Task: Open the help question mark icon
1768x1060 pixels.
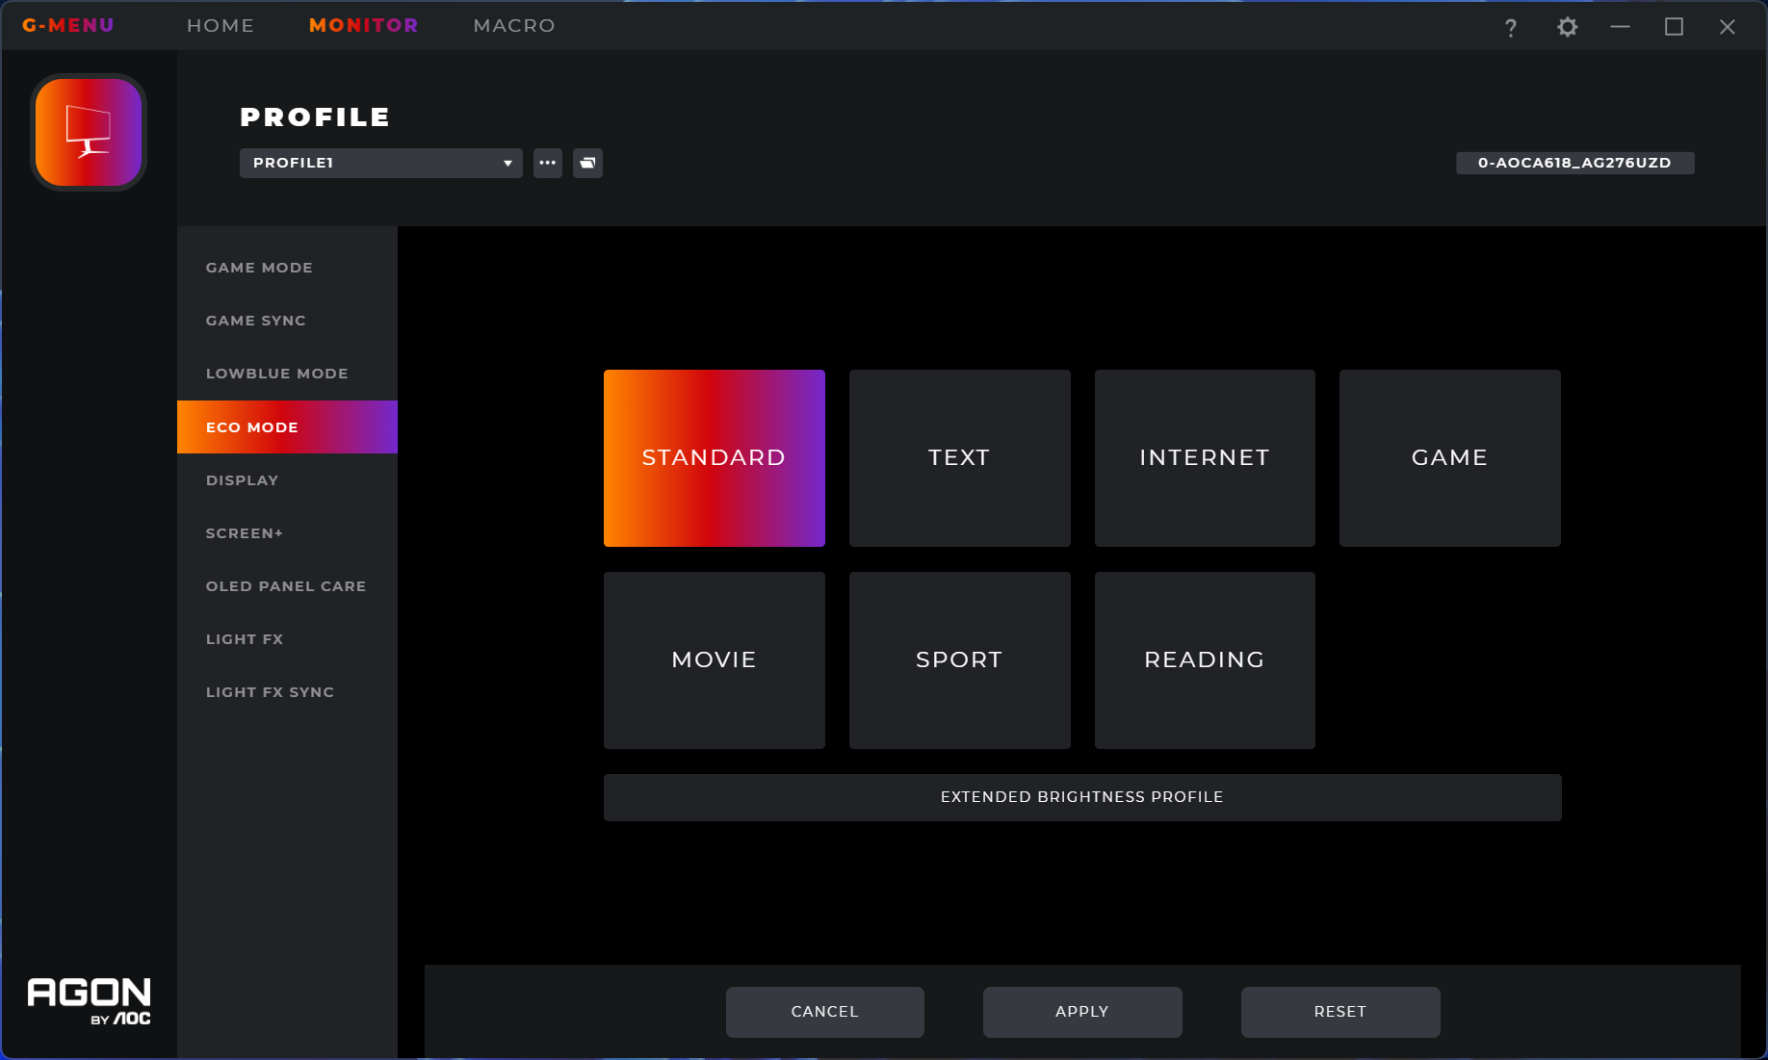Action: coord(1510,27)
